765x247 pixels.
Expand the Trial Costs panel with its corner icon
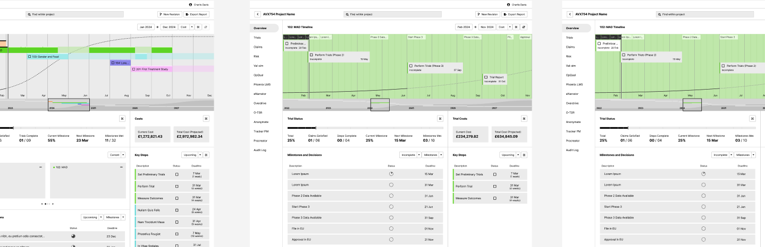524,119
